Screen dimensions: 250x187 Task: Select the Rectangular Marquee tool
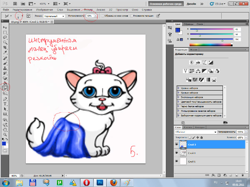point(5,32)
